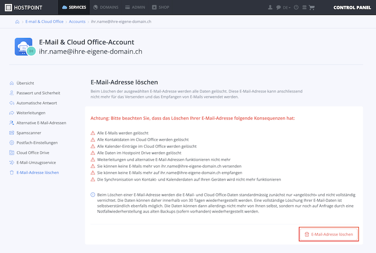Click the user profile icon
376x253 pixels.
pyautogui.click(x=270, y=8)
